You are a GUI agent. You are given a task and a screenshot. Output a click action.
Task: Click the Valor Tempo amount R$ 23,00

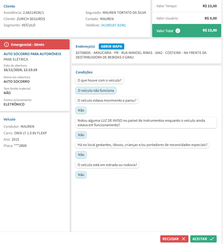(x=209, y=6)
